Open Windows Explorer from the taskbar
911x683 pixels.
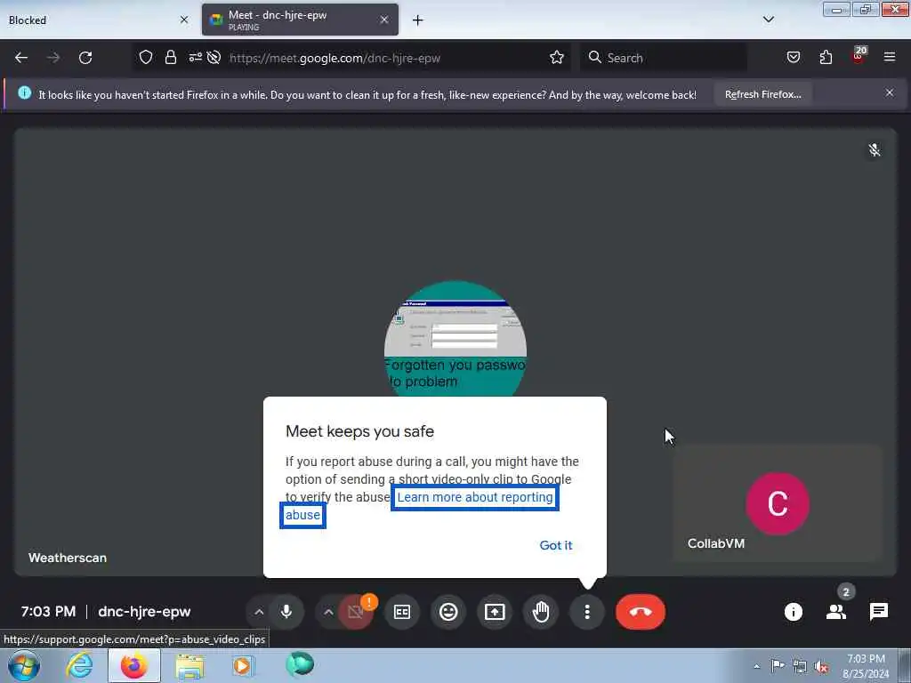click(x=189, y=665)
